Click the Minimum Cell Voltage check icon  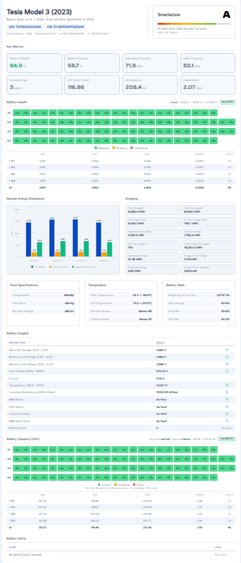tap(227, 357)
